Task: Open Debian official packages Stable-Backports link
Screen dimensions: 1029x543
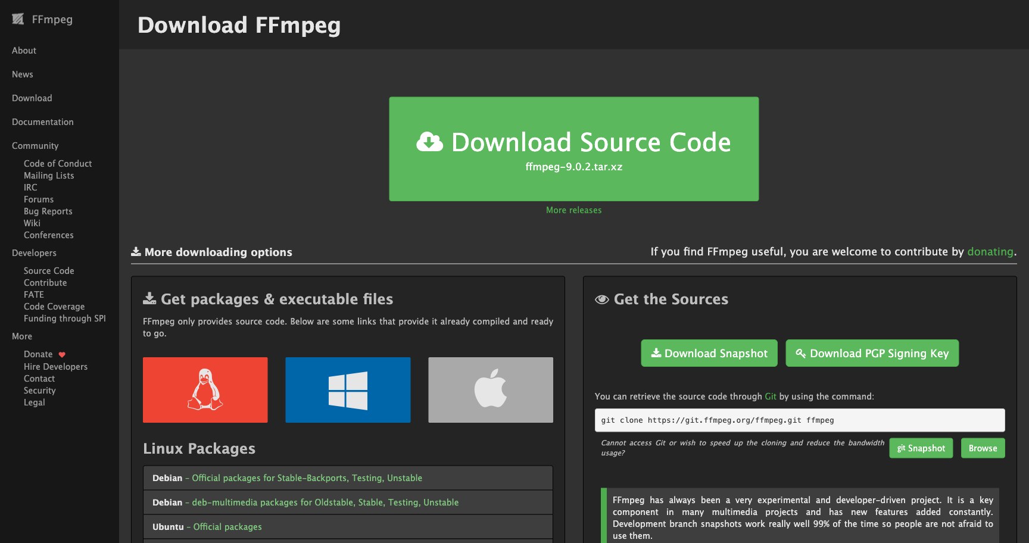Action: 307,478
